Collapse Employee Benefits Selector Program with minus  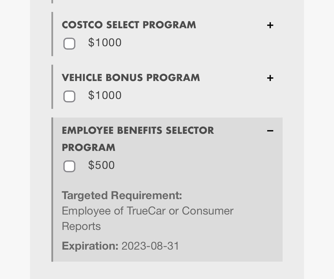270,131
